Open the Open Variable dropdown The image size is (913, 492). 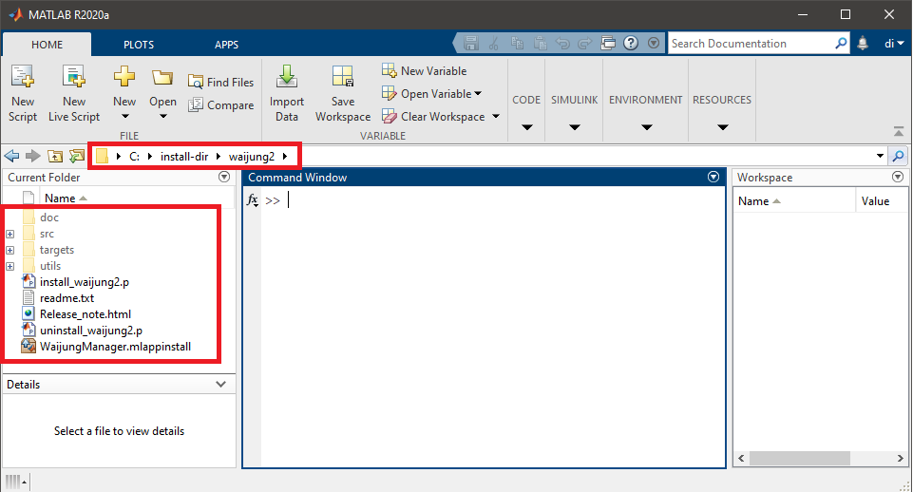[431, 94]
